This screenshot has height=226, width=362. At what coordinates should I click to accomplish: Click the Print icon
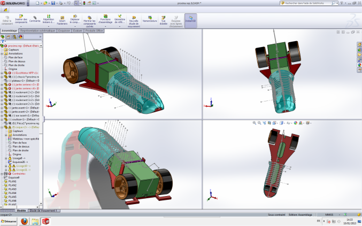(61, 3)
